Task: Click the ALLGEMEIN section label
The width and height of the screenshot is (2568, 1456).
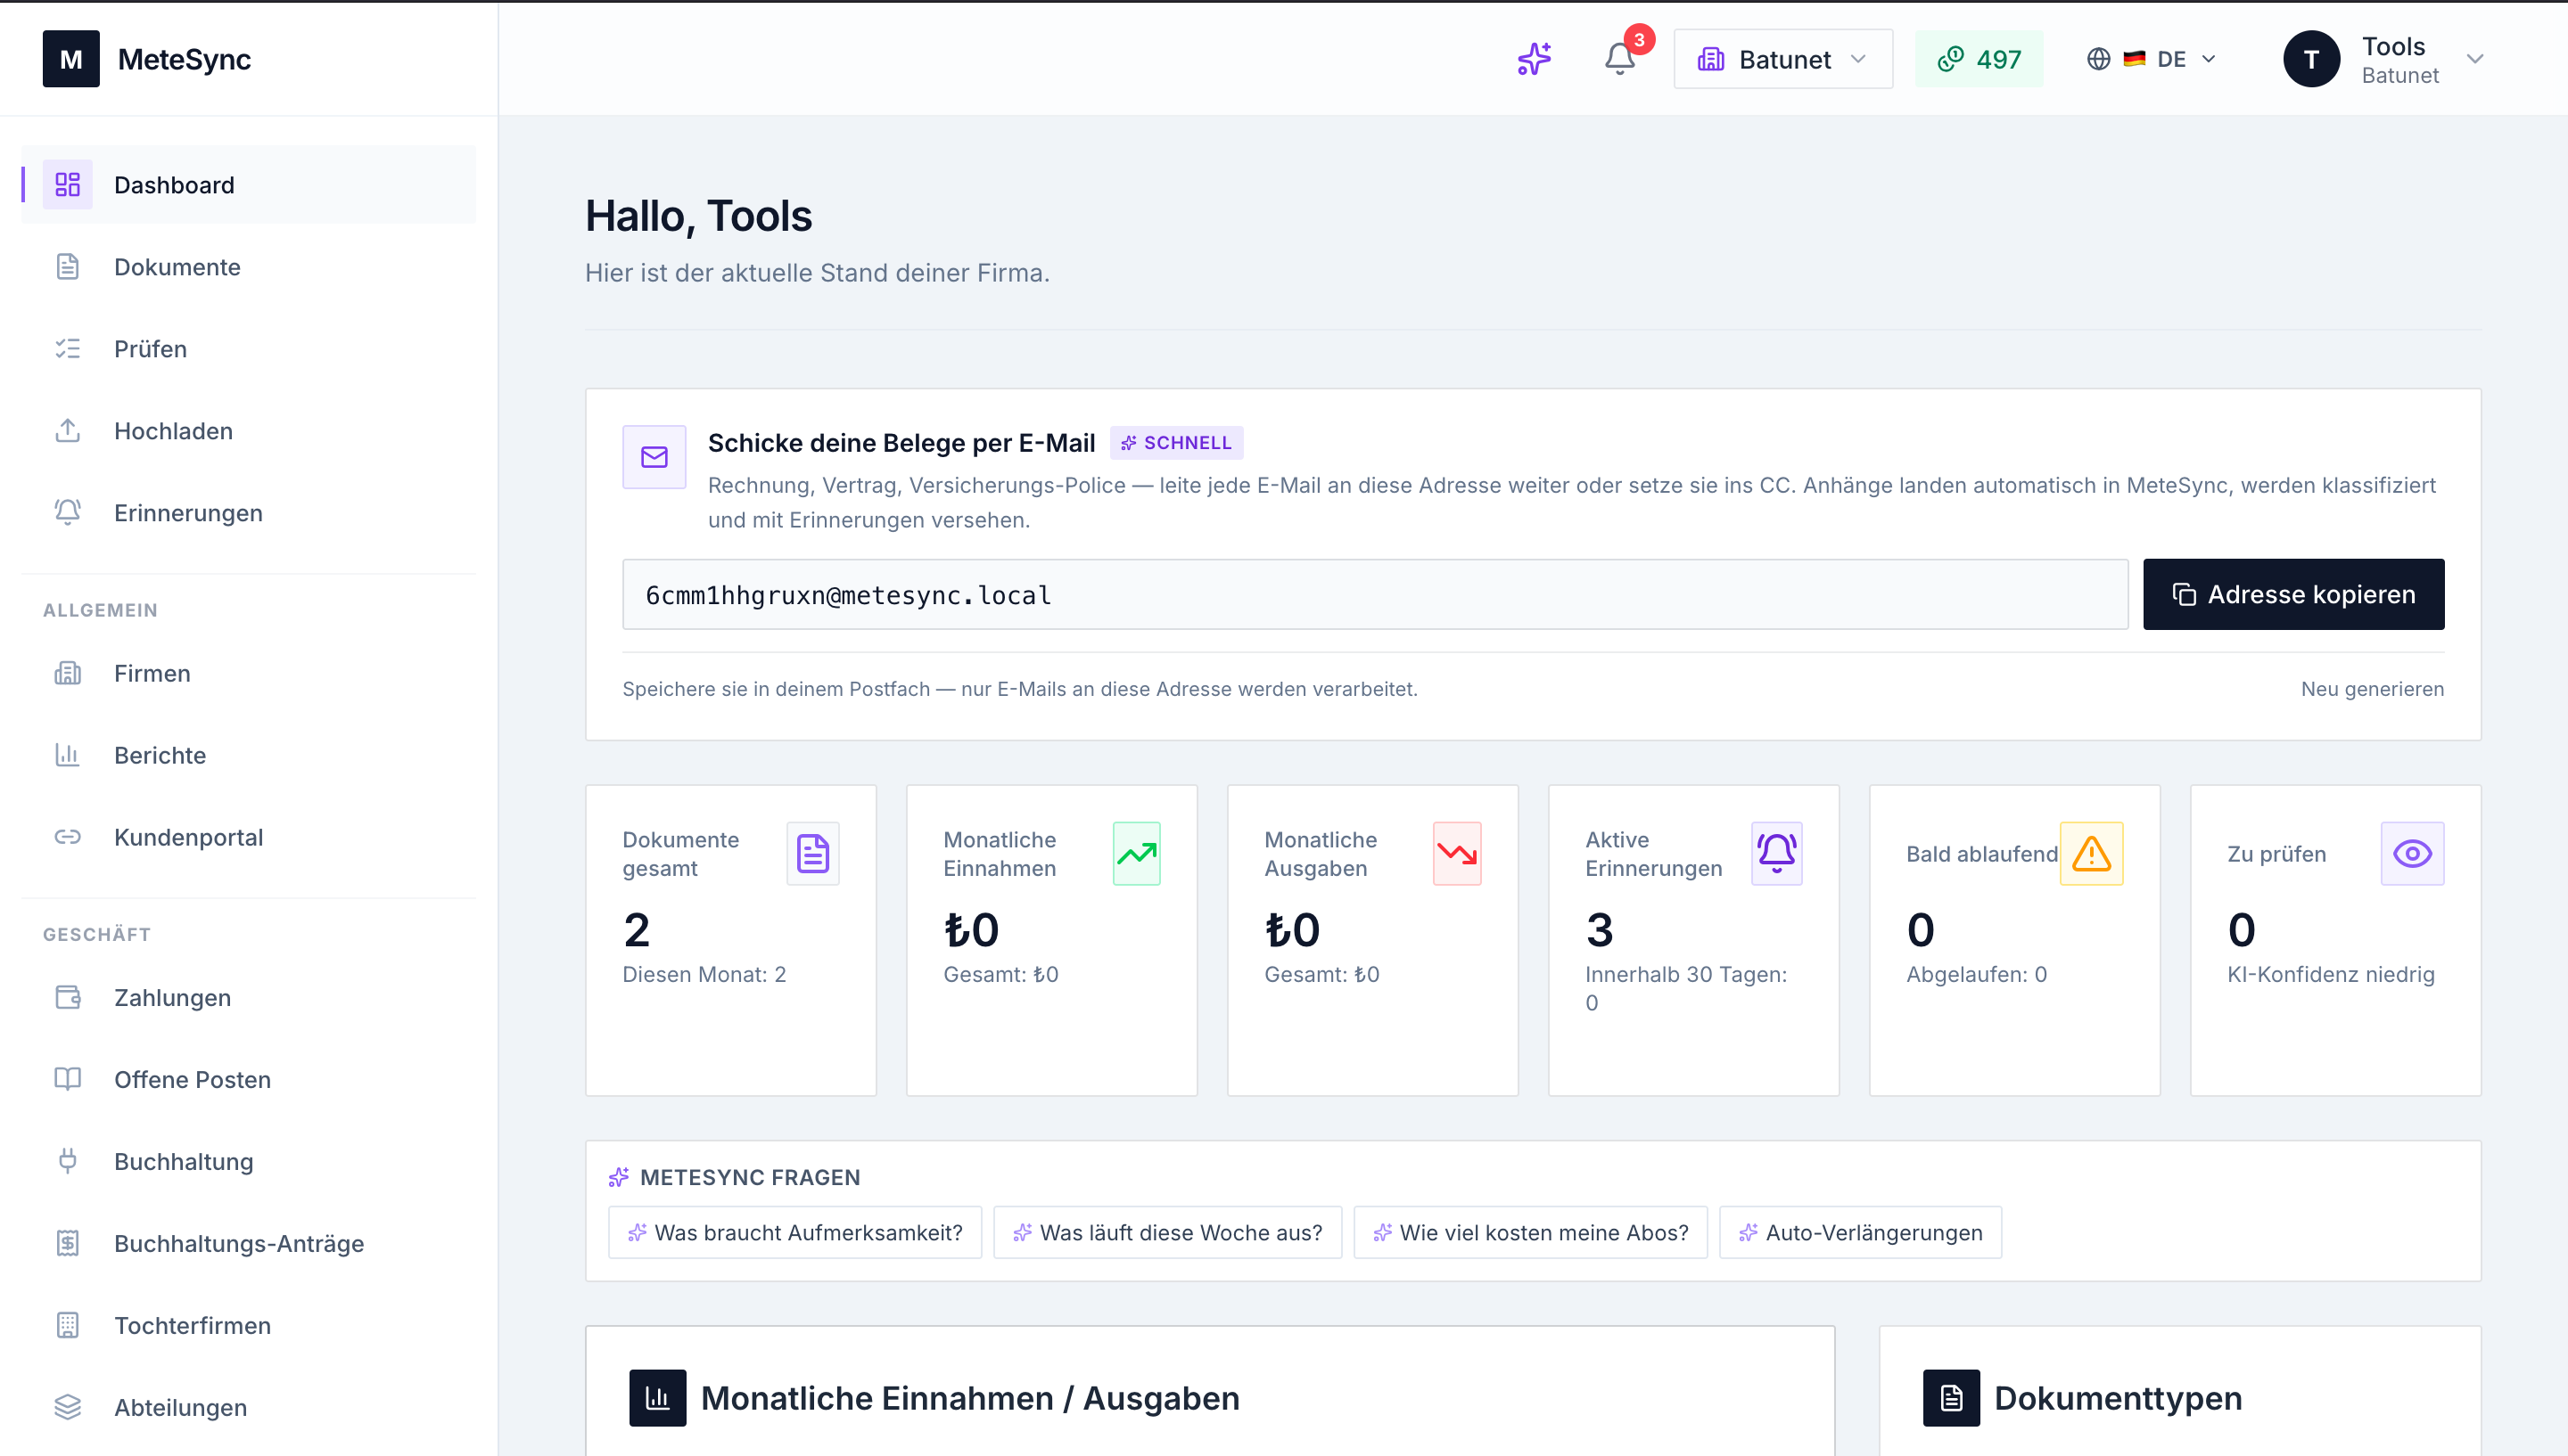Action: pos(100,610)
